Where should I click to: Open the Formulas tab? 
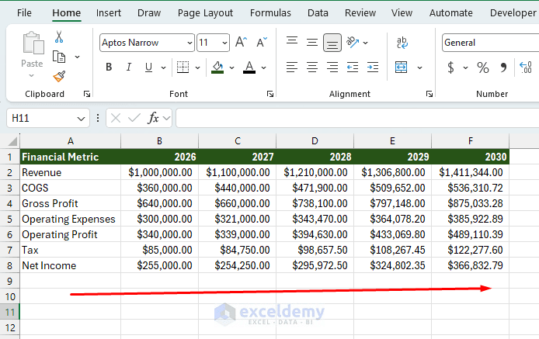(x=270, y=13)
